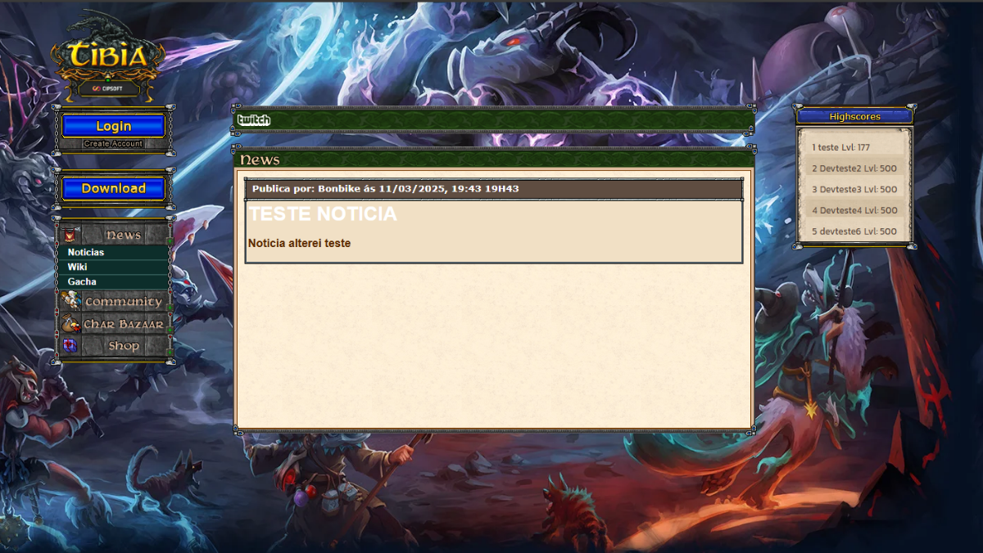
Task: Expand the Community section plus toggle
Action: pos(170,308)
